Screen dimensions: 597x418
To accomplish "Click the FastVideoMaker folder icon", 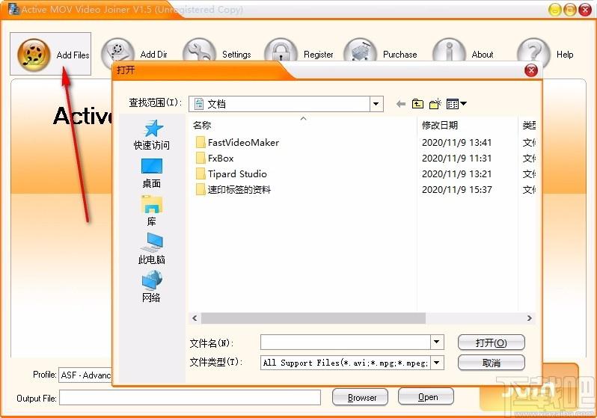I will pyautogui.click(x=200, y=142).
